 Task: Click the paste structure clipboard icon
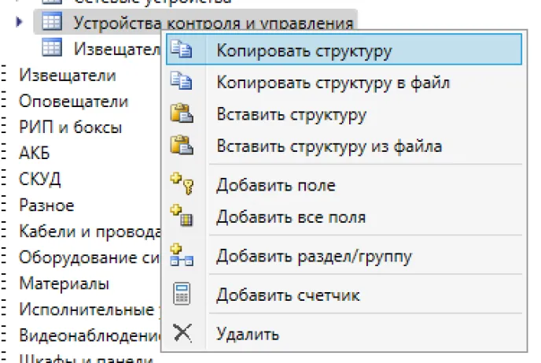[182, 114]
